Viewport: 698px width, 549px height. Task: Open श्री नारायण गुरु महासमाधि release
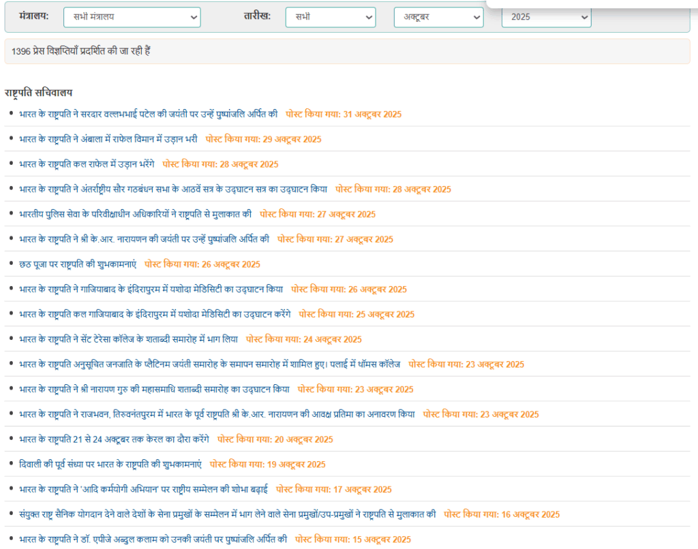[155, 390]
